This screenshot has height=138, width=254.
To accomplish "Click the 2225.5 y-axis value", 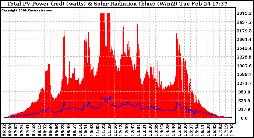I will (244, 57).
